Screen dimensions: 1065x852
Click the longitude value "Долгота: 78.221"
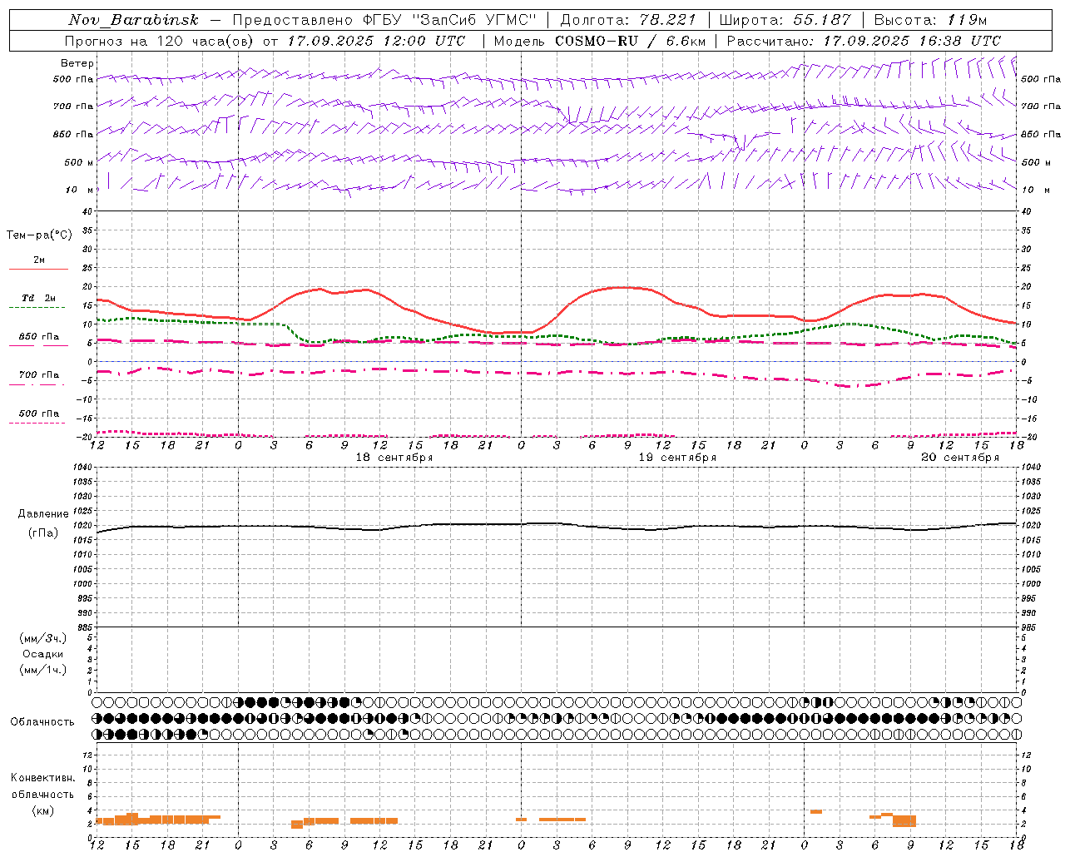point(628,20)
